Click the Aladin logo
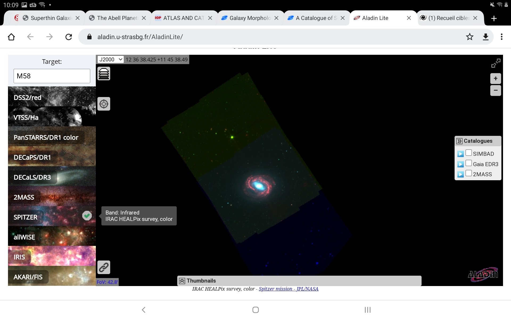Viewport: 511px width, 319px height. (483, 274)
